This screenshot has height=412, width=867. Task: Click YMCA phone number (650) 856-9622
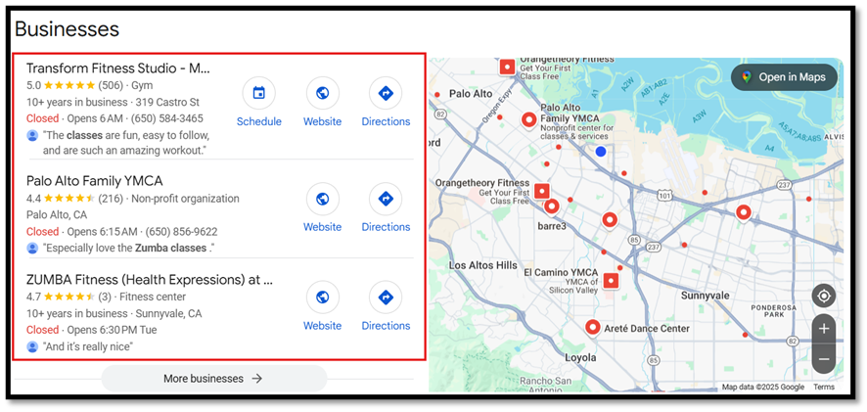182,232
